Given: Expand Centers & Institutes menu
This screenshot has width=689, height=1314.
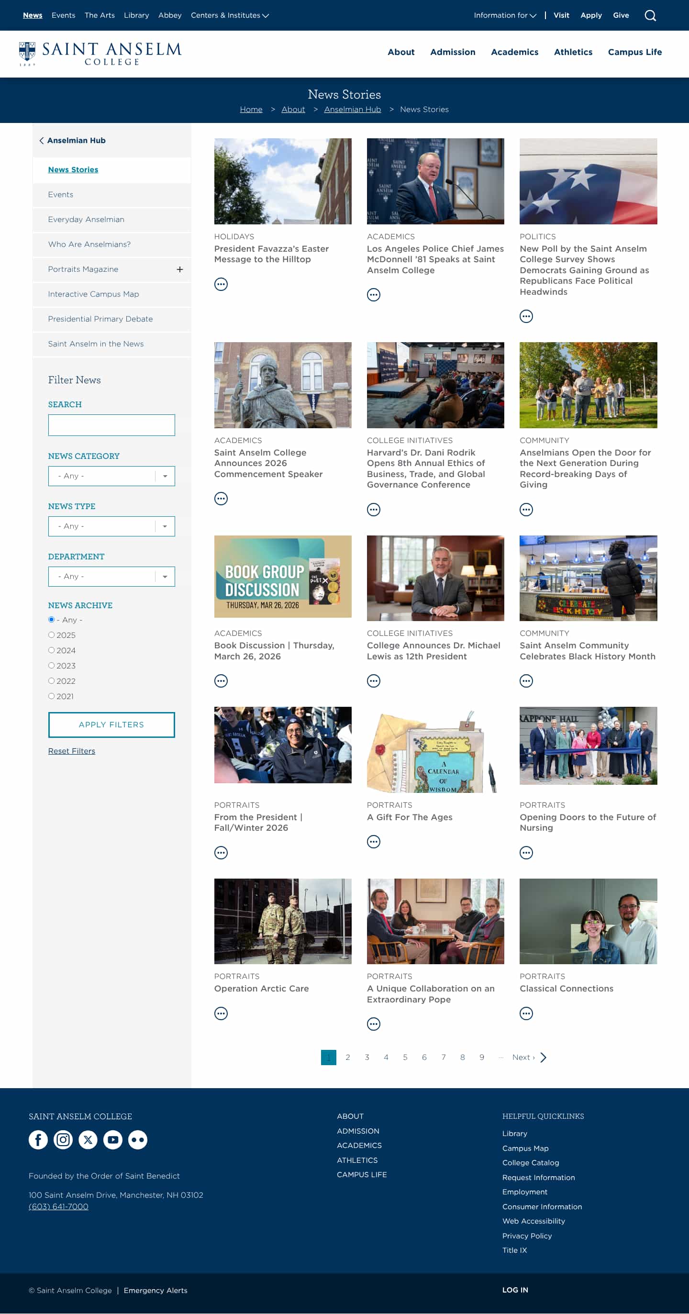Looking at the screenshot, I should pyautogui.click(x=230, y=15).
